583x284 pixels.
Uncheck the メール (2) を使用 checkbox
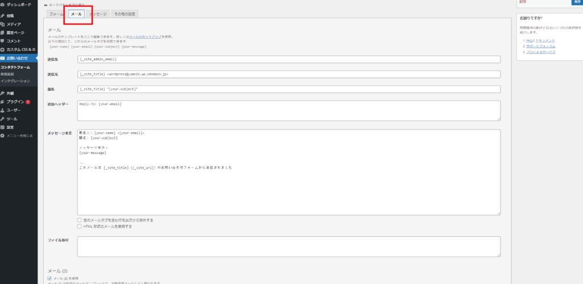(x=50, y=278)
